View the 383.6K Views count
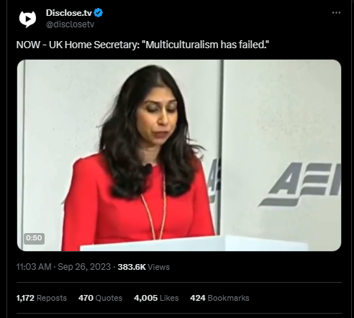354x318 pixels. [143, 267]
